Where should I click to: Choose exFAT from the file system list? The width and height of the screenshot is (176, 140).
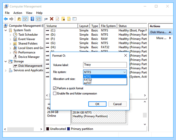tap(105, 83)
